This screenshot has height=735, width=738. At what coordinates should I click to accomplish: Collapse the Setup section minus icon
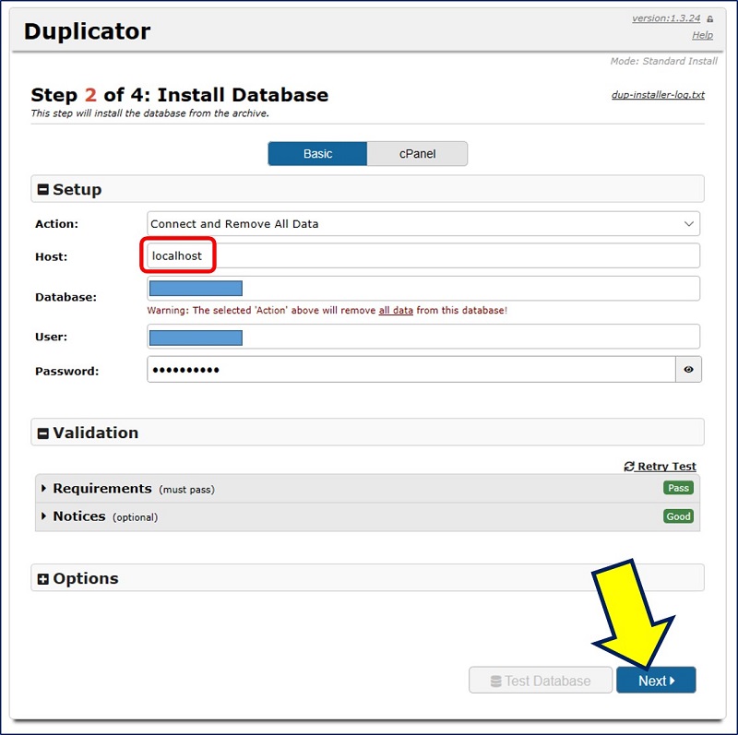42,190
